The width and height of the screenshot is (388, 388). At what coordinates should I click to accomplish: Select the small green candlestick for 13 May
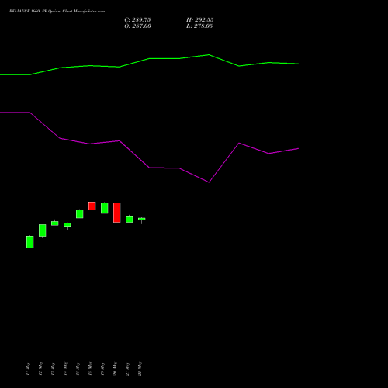pyautogui.click(x=55, y=223)
